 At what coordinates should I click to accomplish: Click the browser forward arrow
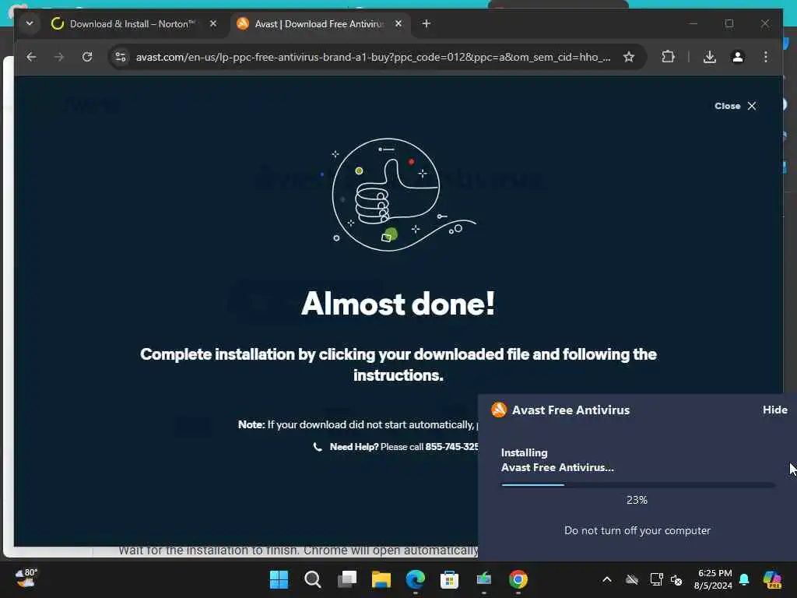pyautogui.click(x=59, y=57)
